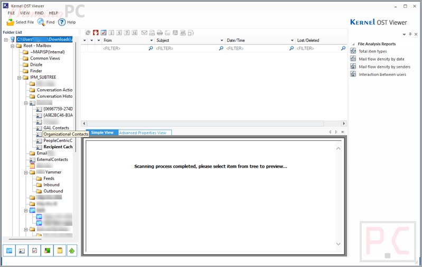The width and height of the screenshot is (422, 267).
Task: Select the 5-day view icon
Action: point(119,33)
